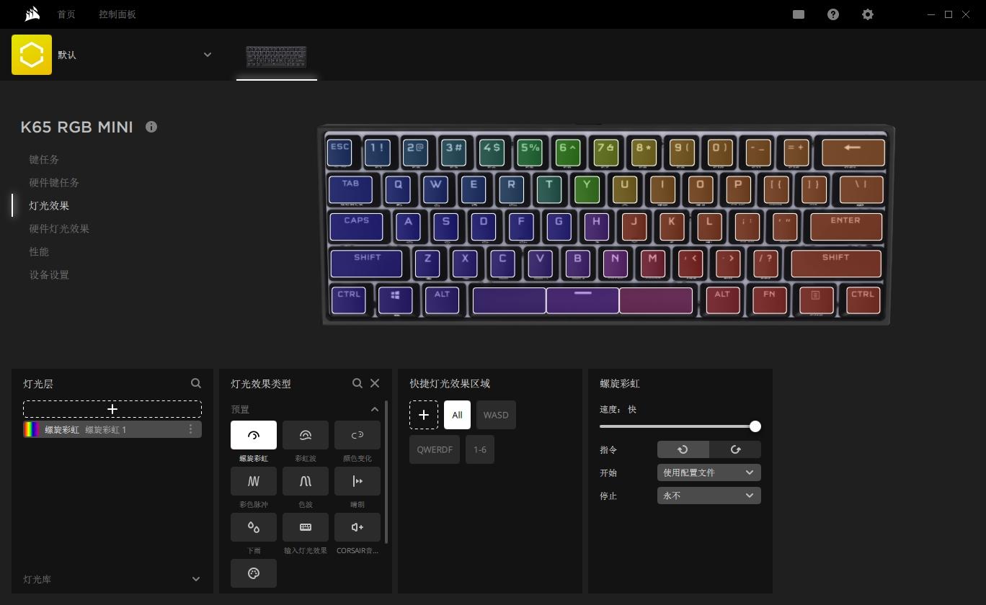Click the CAPS key on the keyboard
The image size is (986, 605).
coord(356,226)
